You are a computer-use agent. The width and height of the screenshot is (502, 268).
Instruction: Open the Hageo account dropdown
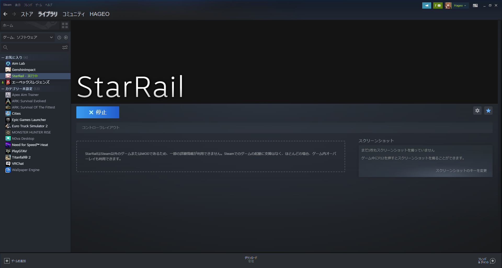459,5
